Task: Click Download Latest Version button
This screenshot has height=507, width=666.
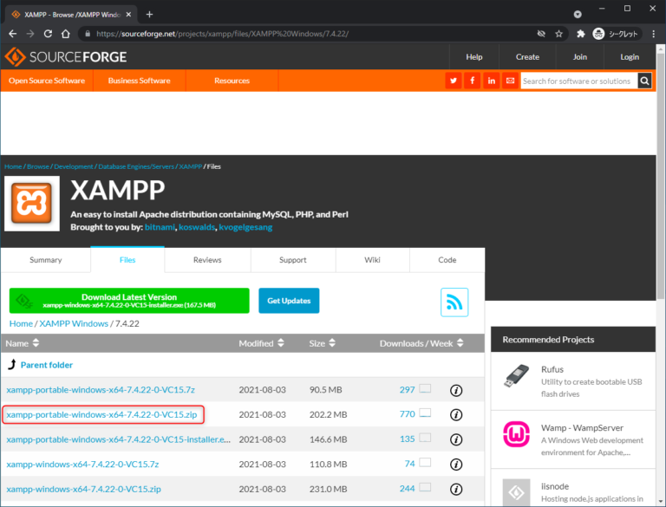Action: tap(129, 301)
